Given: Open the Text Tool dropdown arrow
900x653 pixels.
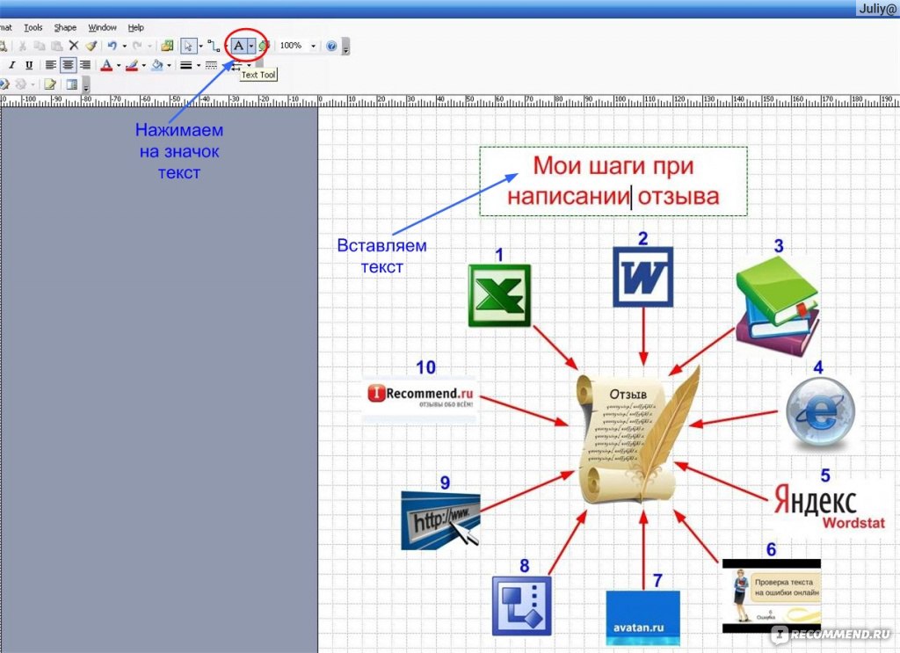Looking at the screenshot, I should pyautogui.click(x=250, y=46).
